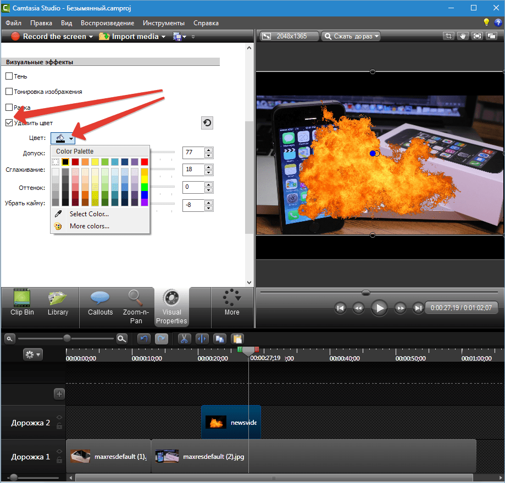This screenshot has height=483, width=505.
Task: Open the timeline settings gear dropdown
Action: click(x=32, y=355)
